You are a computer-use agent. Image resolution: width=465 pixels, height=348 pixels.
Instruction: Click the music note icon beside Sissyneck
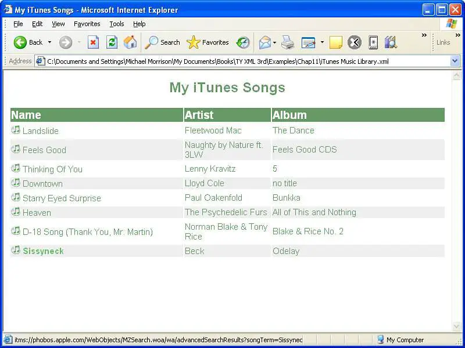[16, 250]
